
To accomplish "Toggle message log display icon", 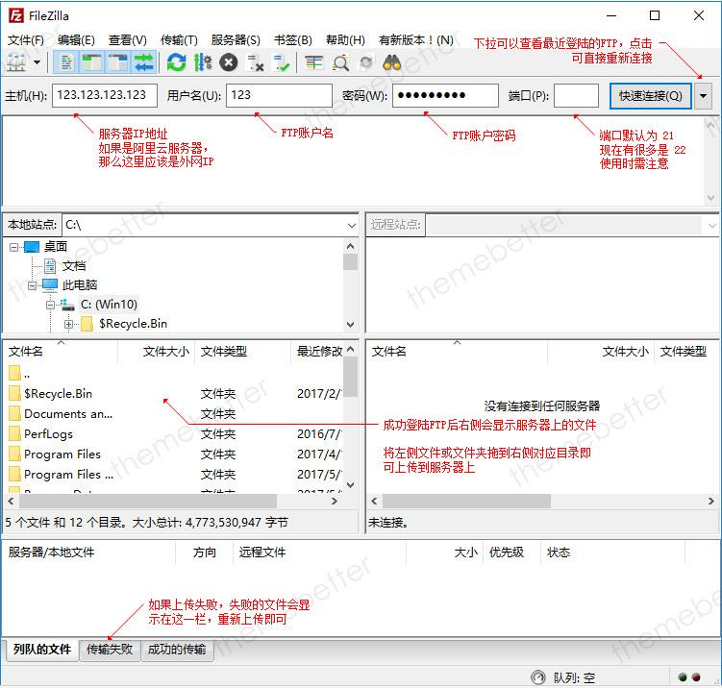I will 67,62.
